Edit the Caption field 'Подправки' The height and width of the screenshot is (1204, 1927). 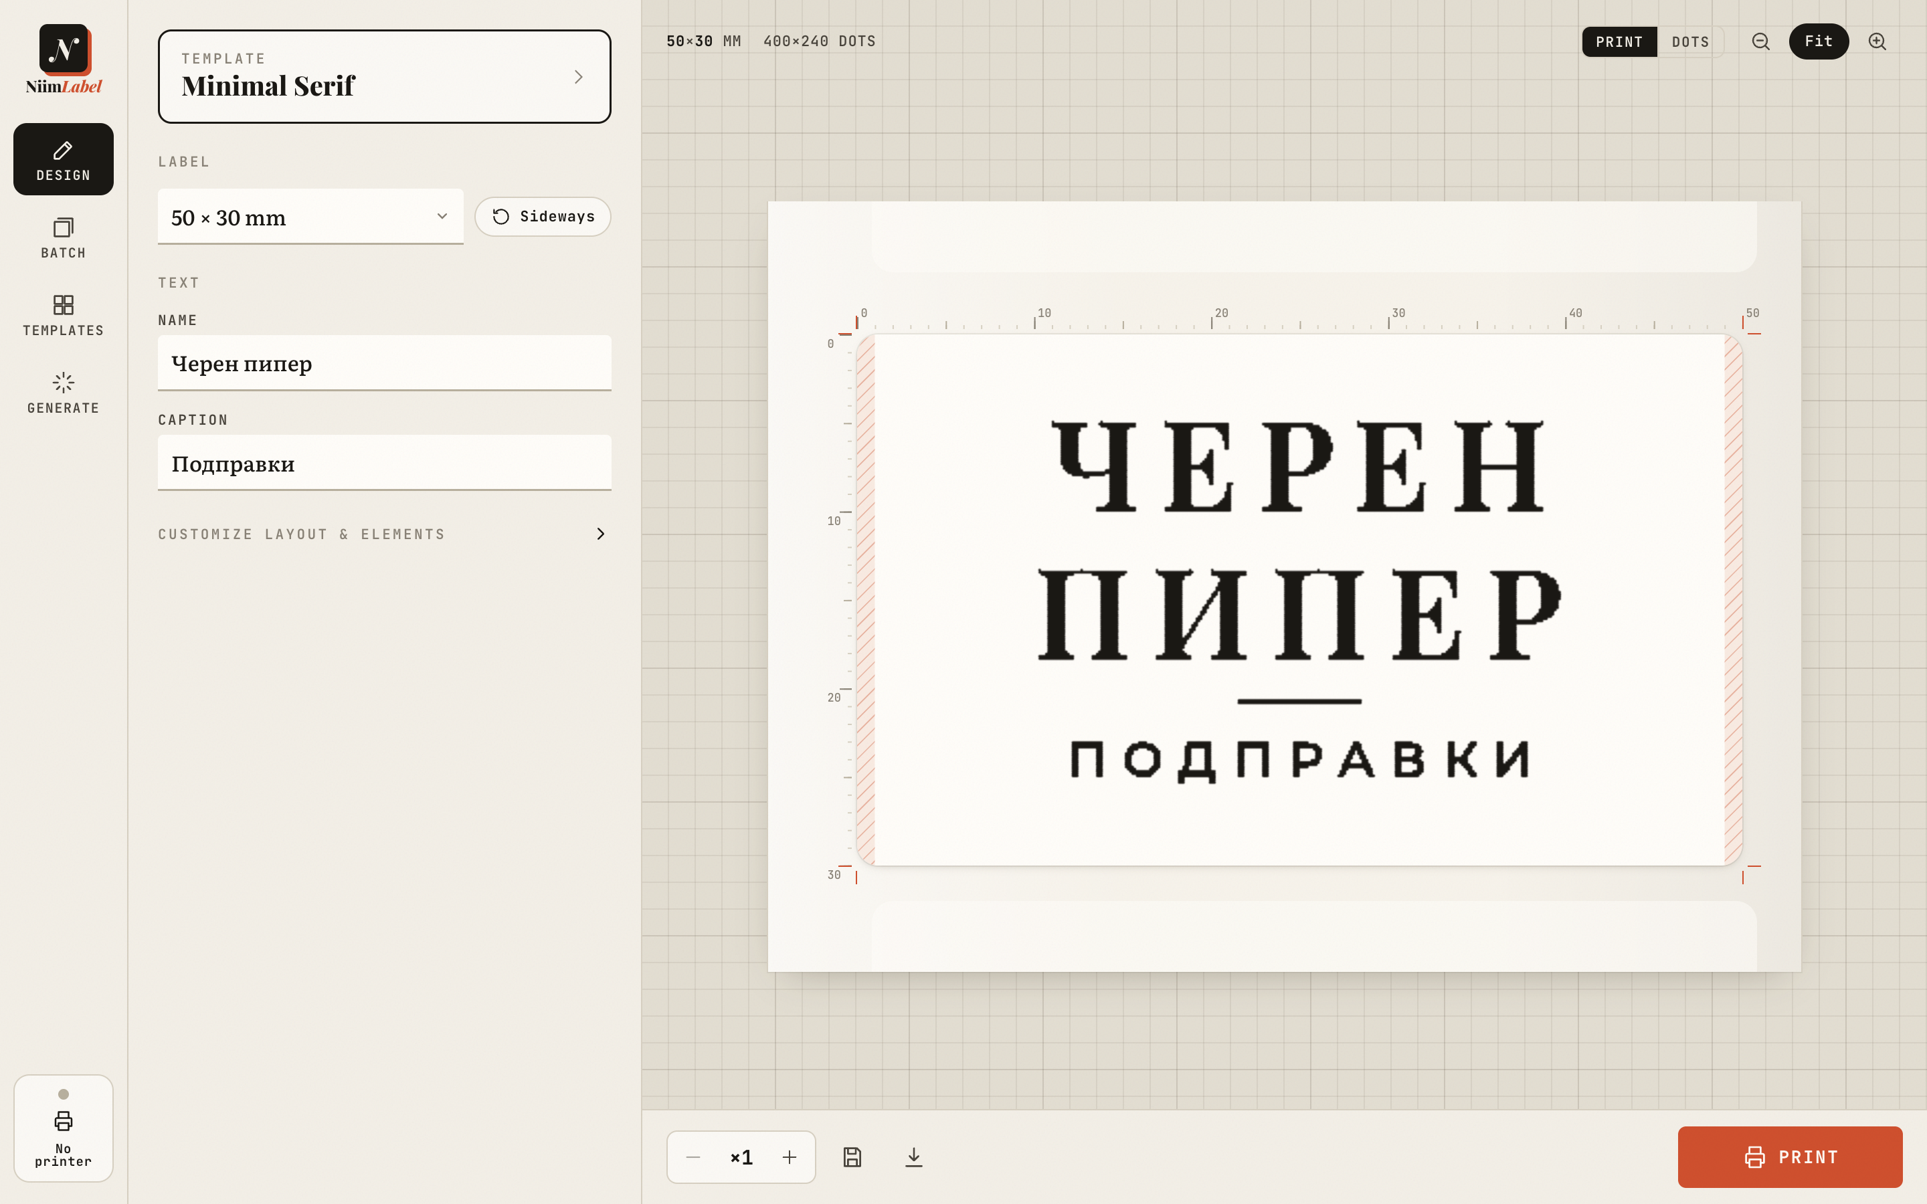point(385,464)
